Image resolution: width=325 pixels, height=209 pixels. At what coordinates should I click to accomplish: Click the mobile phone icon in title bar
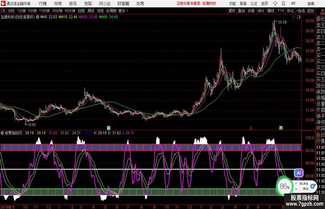coord(283,3)
